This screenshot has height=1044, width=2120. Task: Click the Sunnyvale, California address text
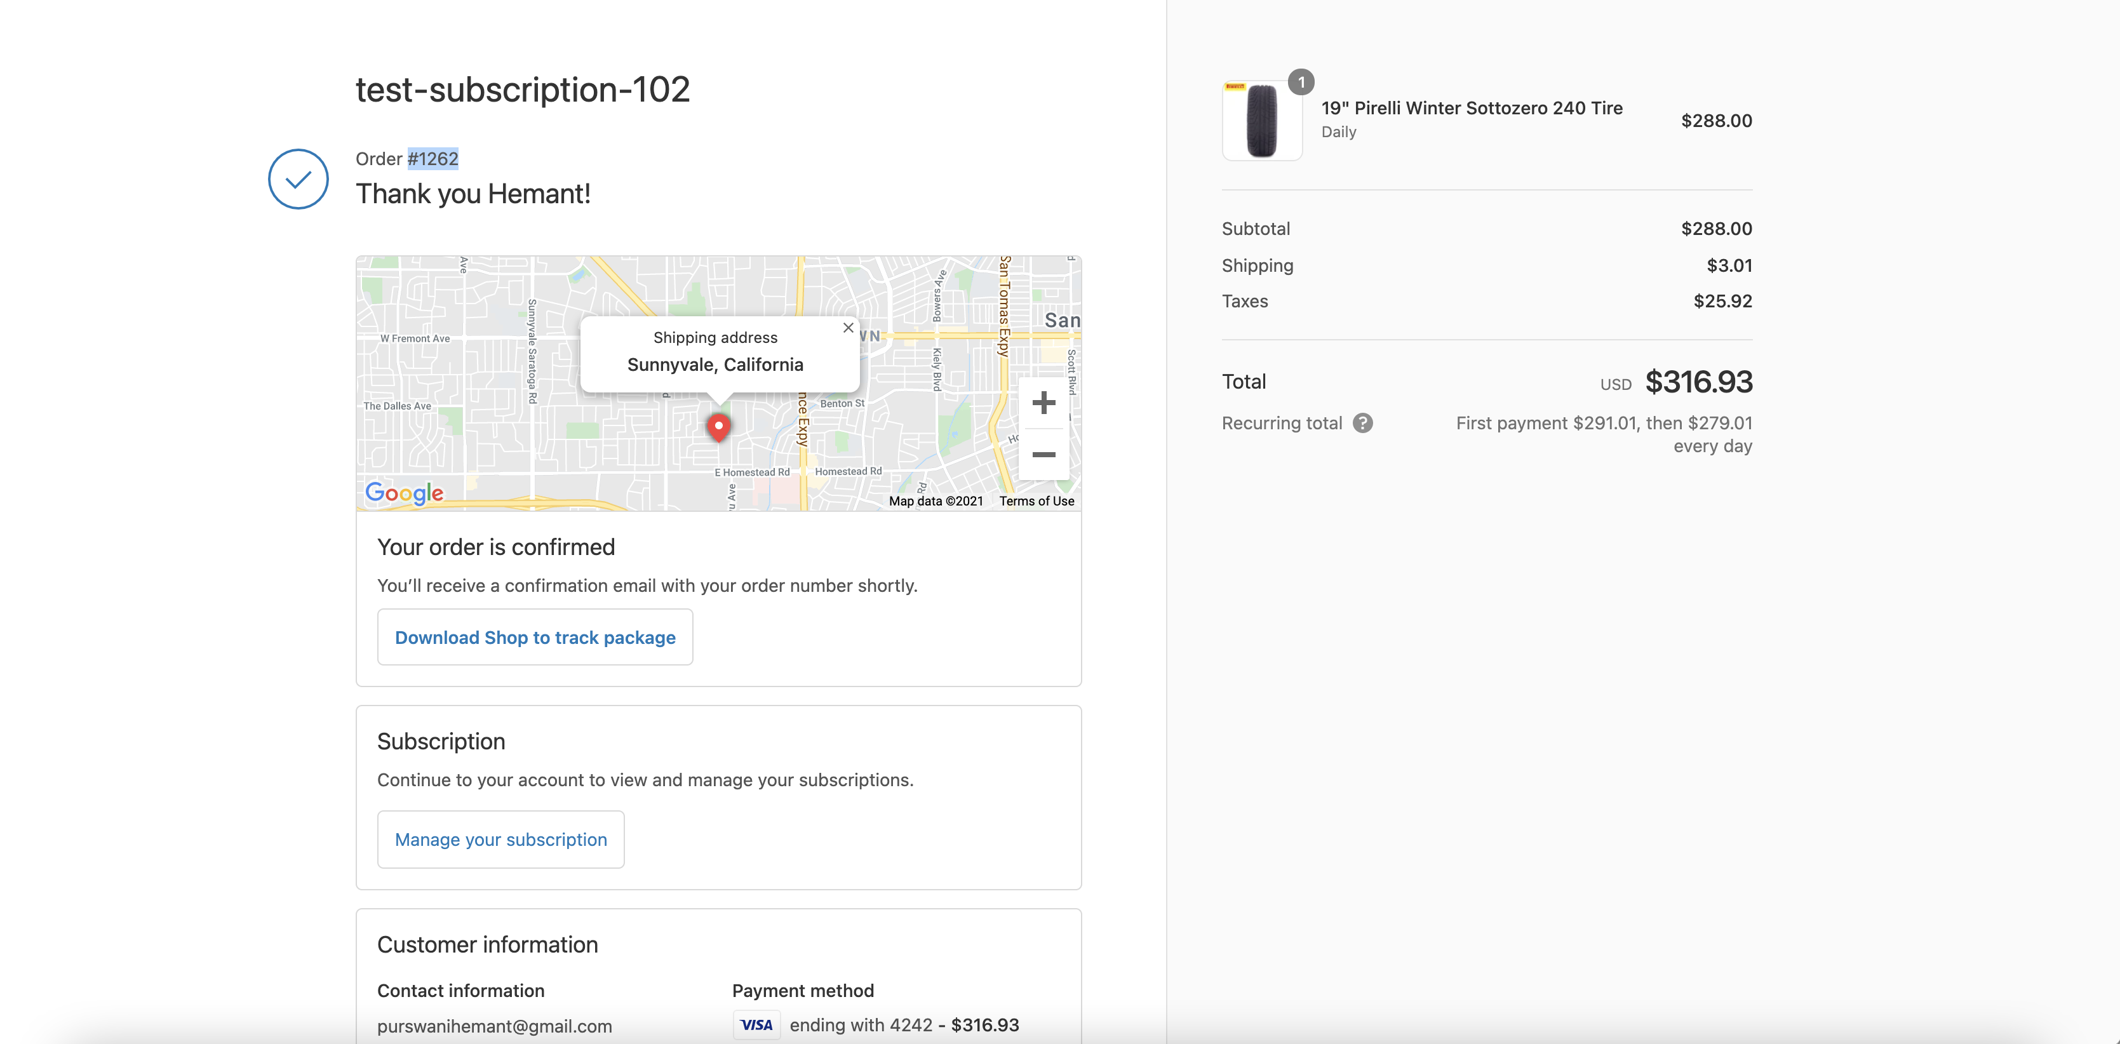coord(715,365)
